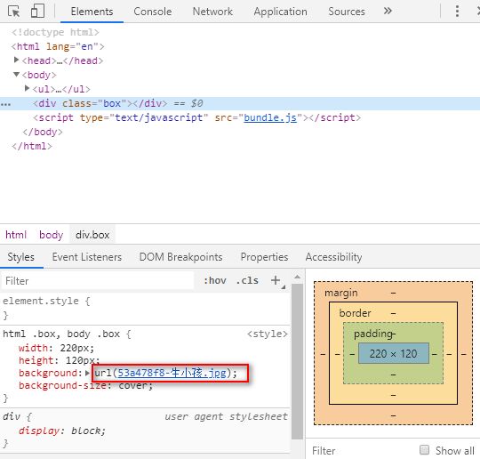Toggle the .cls classes button

[x=247, y=280]
